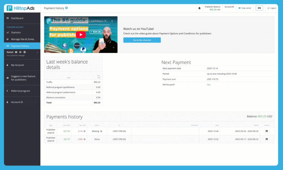
Task: Click the help icon beside Payment history title
Action: [x=67, y=8]
